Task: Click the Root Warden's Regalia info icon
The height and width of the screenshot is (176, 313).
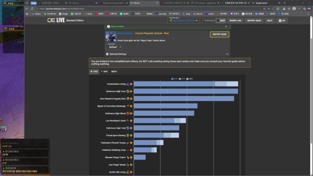Action: point(131,99)
